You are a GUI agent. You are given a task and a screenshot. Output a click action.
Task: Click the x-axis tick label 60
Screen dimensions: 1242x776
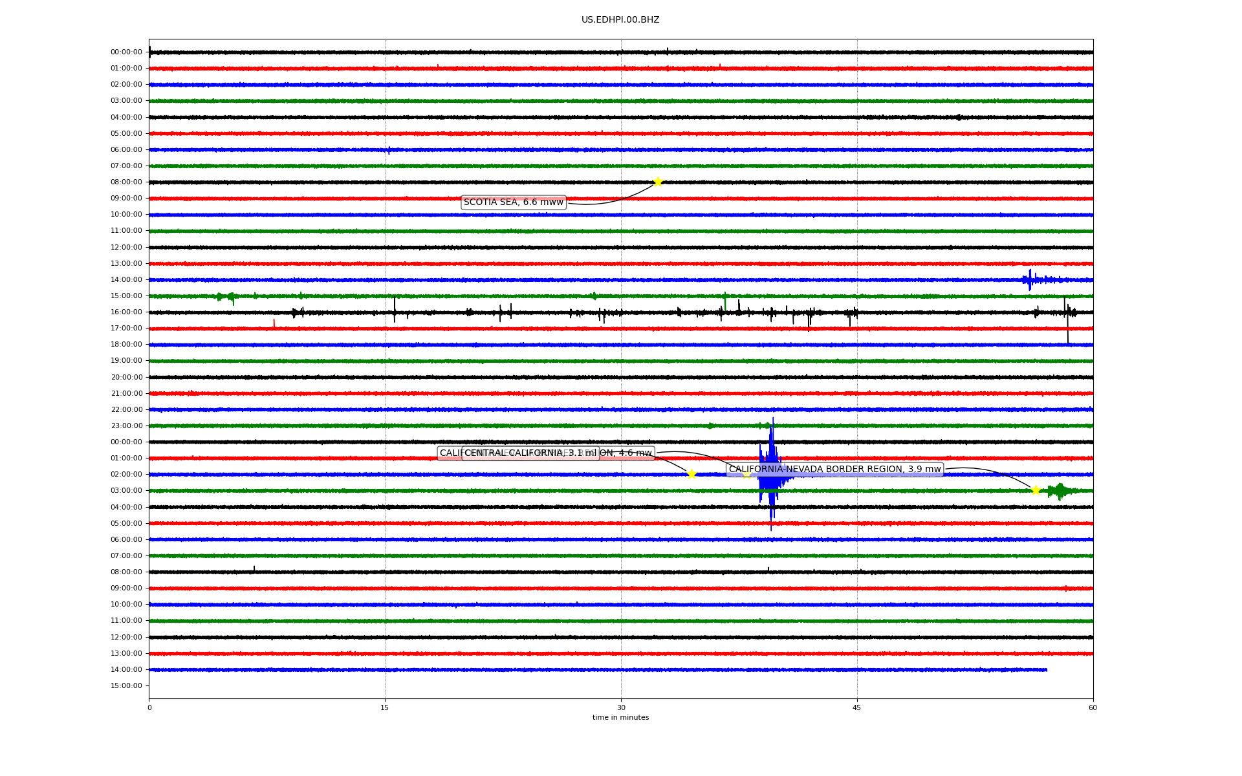pyautogui.click(x=1093, y=707)
